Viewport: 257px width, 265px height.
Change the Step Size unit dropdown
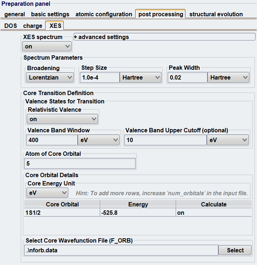click(141, 77)
